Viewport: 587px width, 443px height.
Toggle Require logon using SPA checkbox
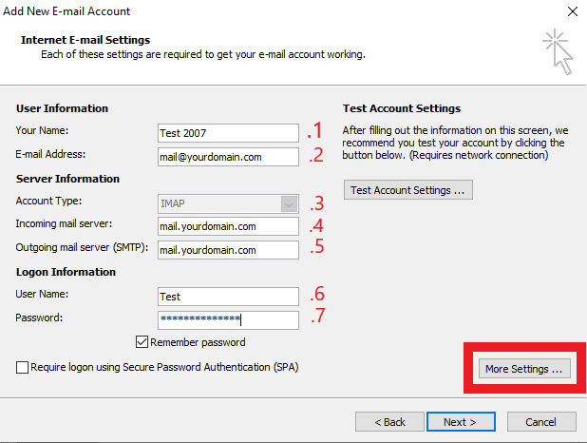(22, 366)
